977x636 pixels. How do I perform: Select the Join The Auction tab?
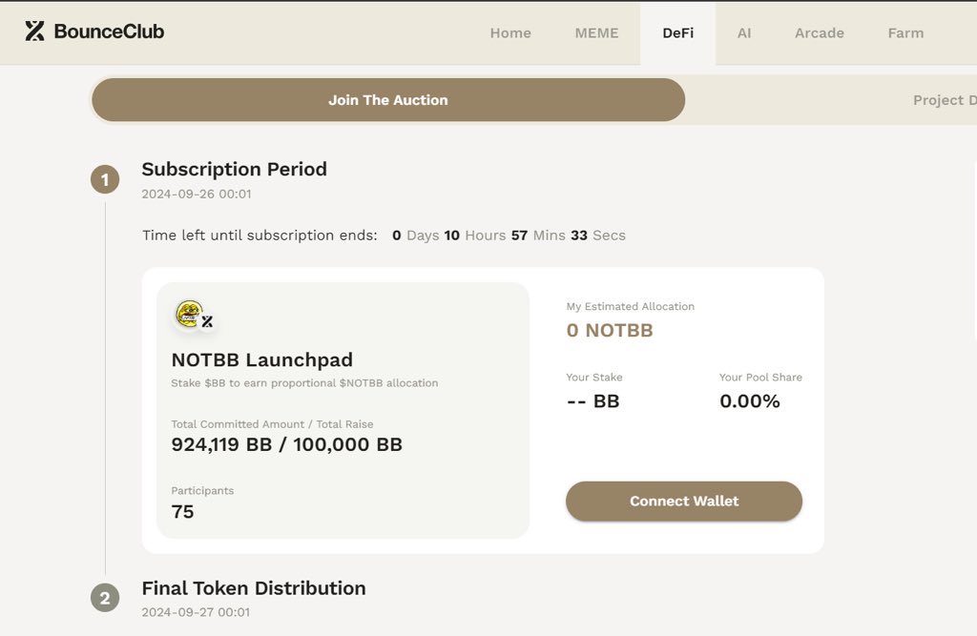click(x=388, y=100)
